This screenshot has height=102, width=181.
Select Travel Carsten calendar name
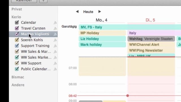[x=33, y=28]
